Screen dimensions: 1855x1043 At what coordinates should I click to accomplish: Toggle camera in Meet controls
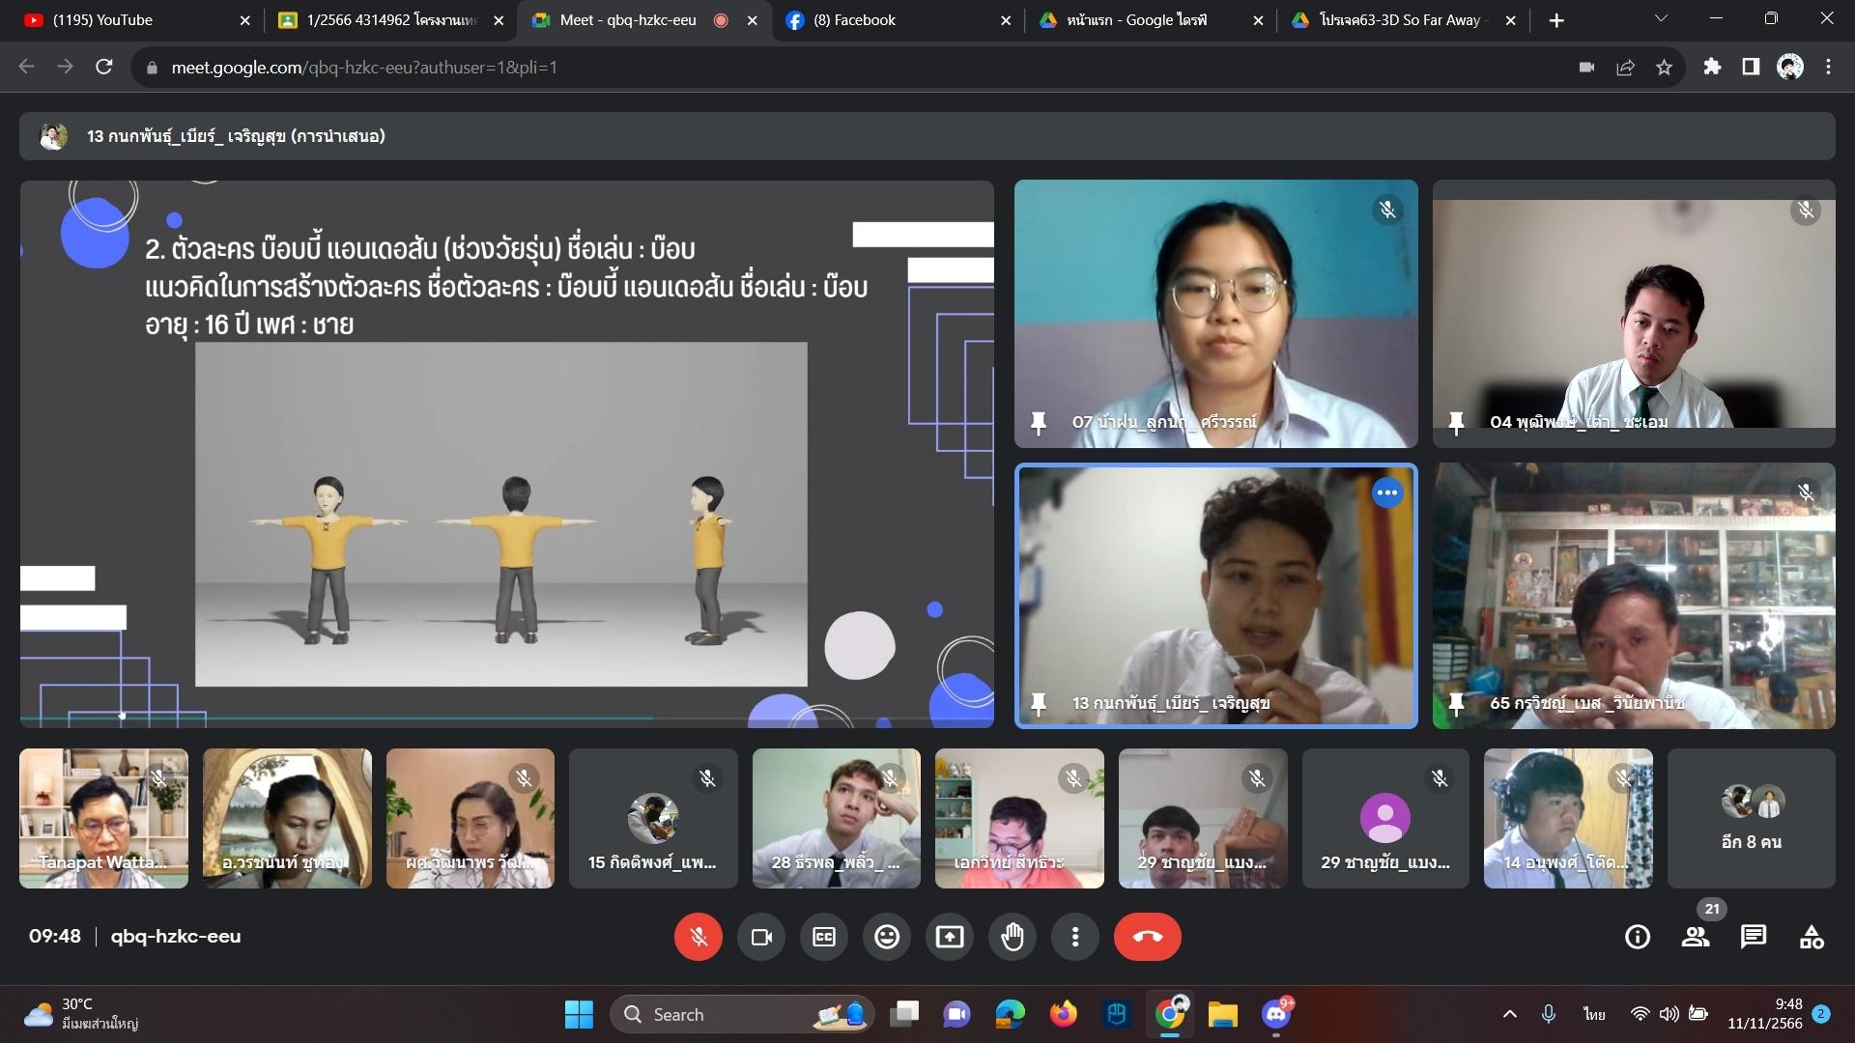[761, 937]
